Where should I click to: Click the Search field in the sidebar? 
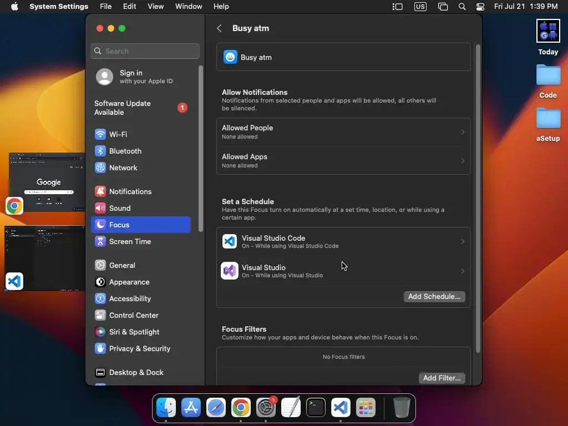pyautogui.click(x=145, y=51)
